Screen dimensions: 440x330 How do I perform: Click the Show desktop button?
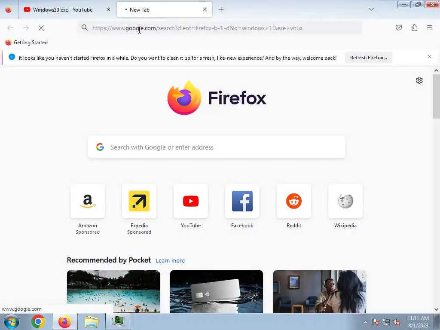pyautogui.click(x=437, y=321)
